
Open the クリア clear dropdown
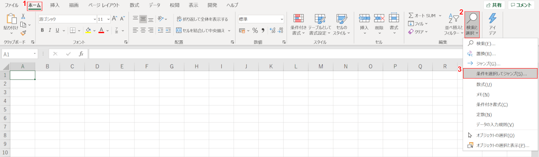(418, 32)
